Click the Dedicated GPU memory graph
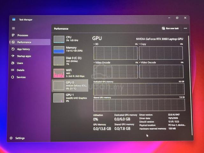204x153 pixels. [139, 89]
